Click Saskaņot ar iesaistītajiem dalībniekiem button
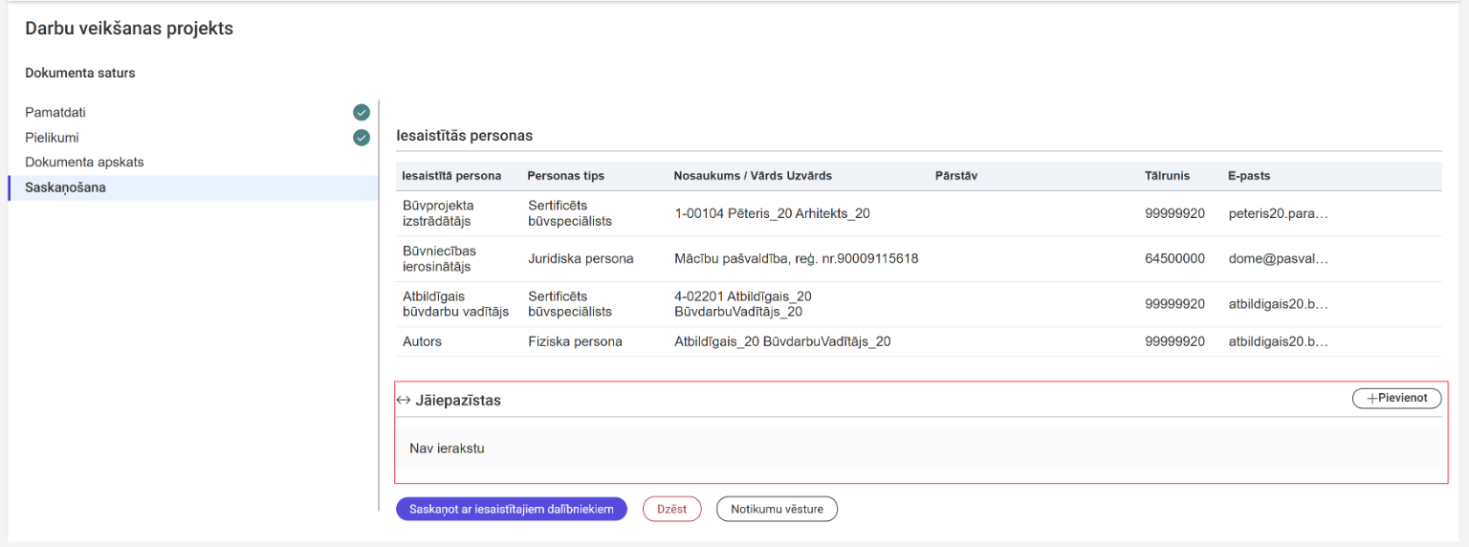The image size is (1469, 547). tap(512, 509)
